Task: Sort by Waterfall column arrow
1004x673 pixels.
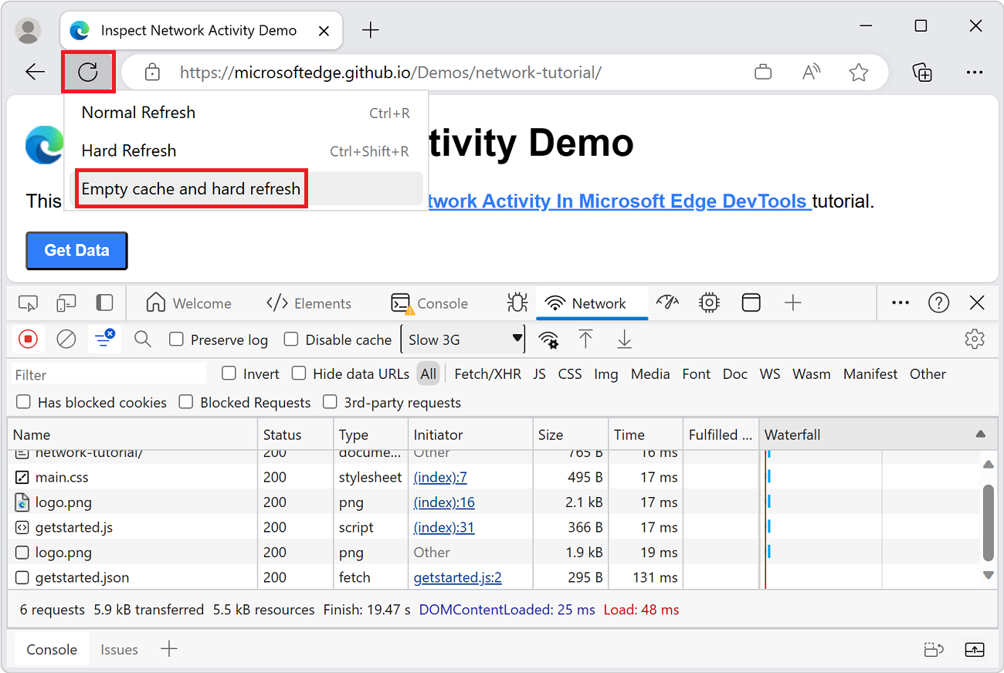Action: pyautogui.click(x=981, y=435)
